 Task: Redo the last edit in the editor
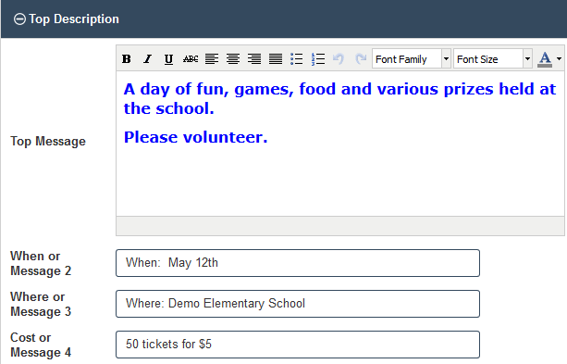pos(361,58)
